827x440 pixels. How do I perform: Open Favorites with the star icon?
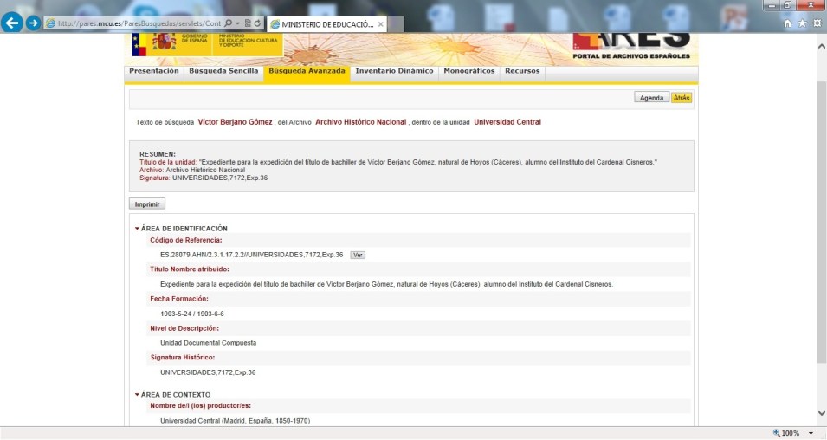click(x=803, y=23)
